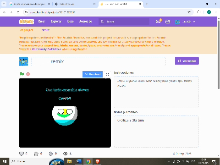Click the Scratch logo
This screenshot has width=220, height=165.
point(27,22)
